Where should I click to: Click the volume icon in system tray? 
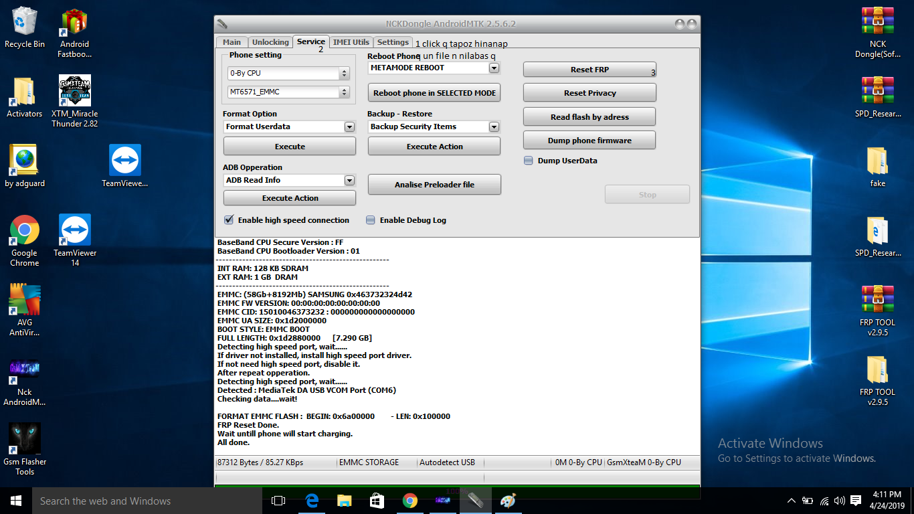click(839, 501)
